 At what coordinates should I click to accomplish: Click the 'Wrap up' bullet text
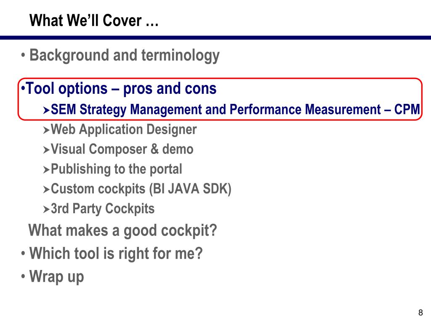pyautogui.click(x=56, y=277)
